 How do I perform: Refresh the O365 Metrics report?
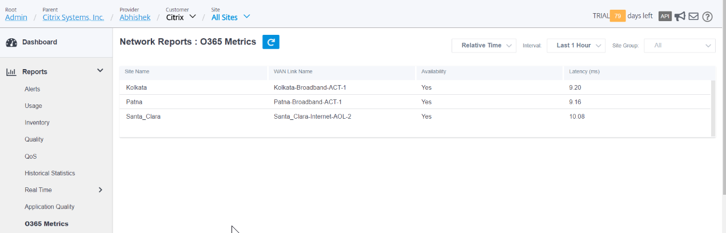[271, 42]
